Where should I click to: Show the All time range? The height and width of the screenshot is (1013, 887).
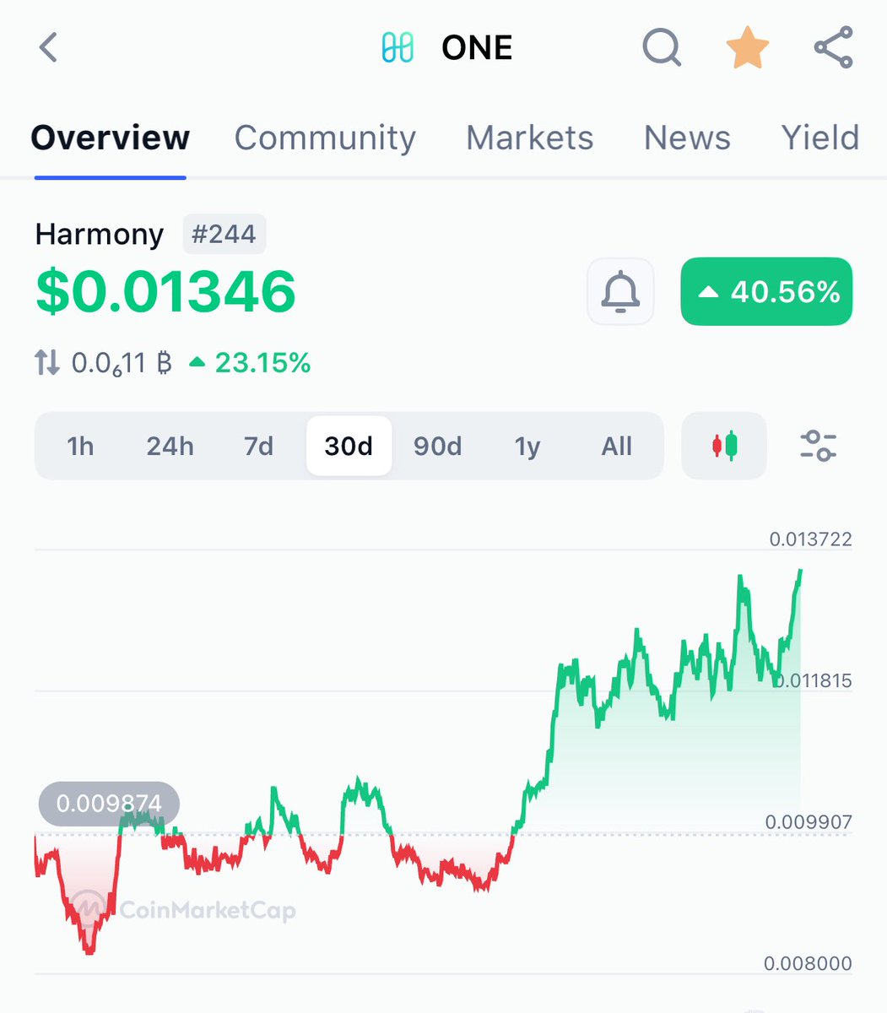[x=617, y=446]
